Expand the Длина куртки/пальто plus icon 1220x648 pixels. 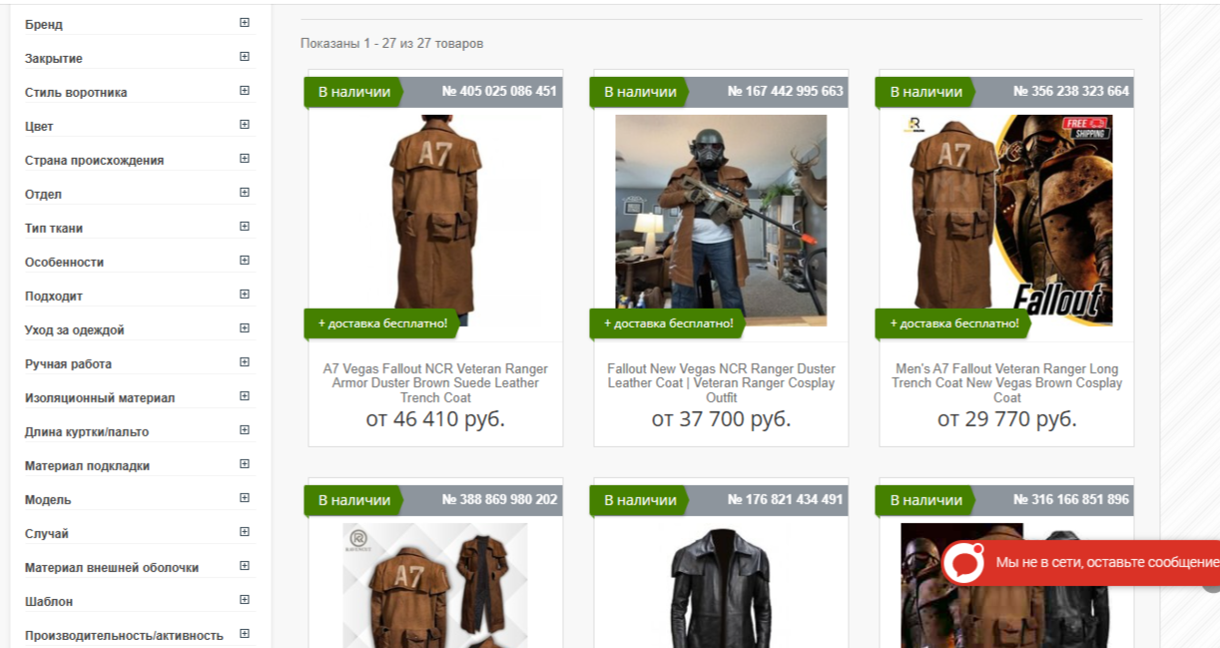point(245,429)
